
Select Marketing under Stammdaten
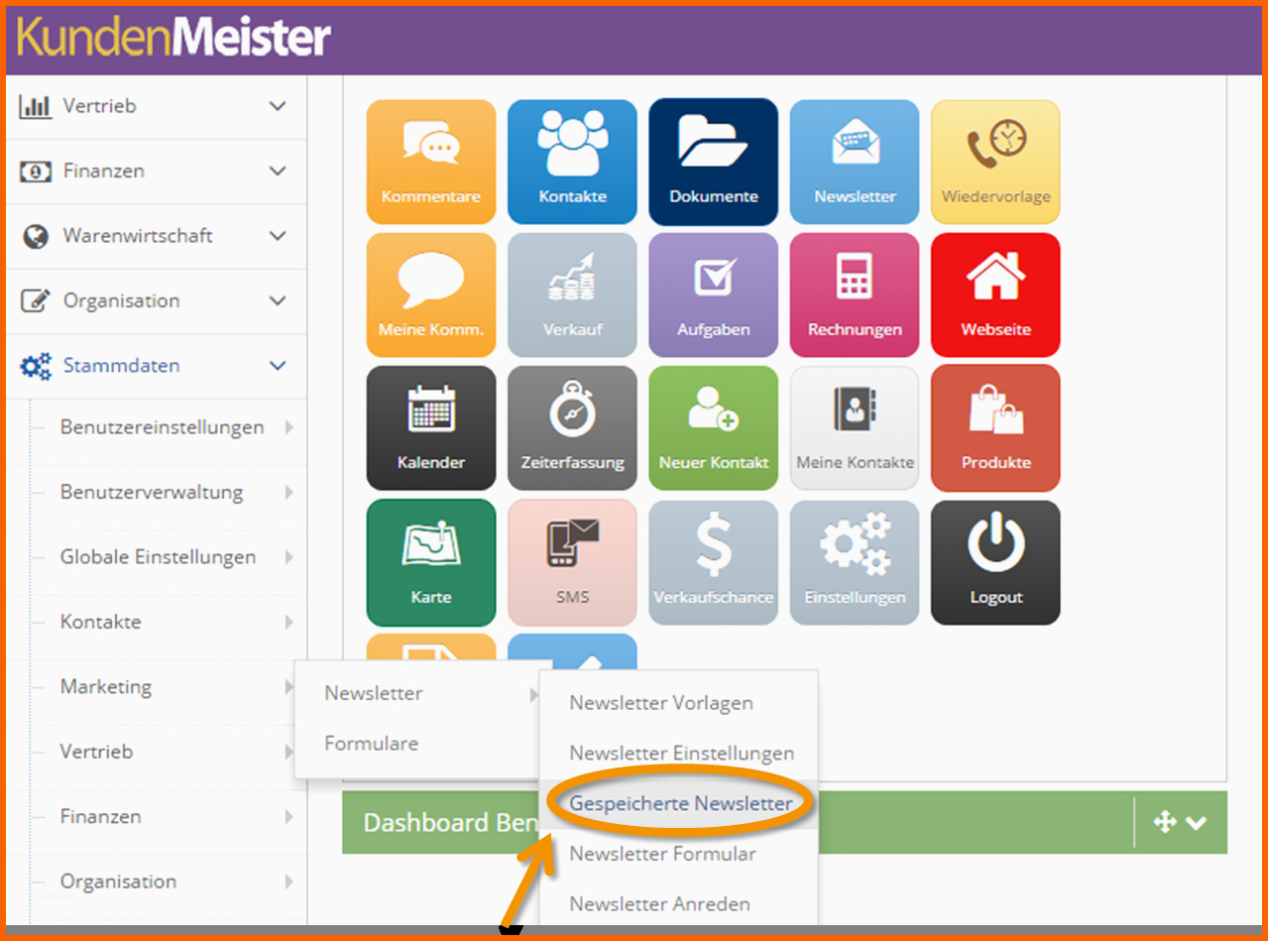106,686
